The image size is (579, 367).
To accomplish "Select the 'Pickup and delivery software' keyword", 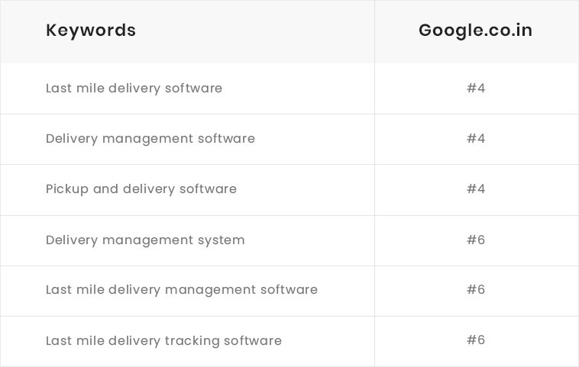I will click(x=141, y=189).
